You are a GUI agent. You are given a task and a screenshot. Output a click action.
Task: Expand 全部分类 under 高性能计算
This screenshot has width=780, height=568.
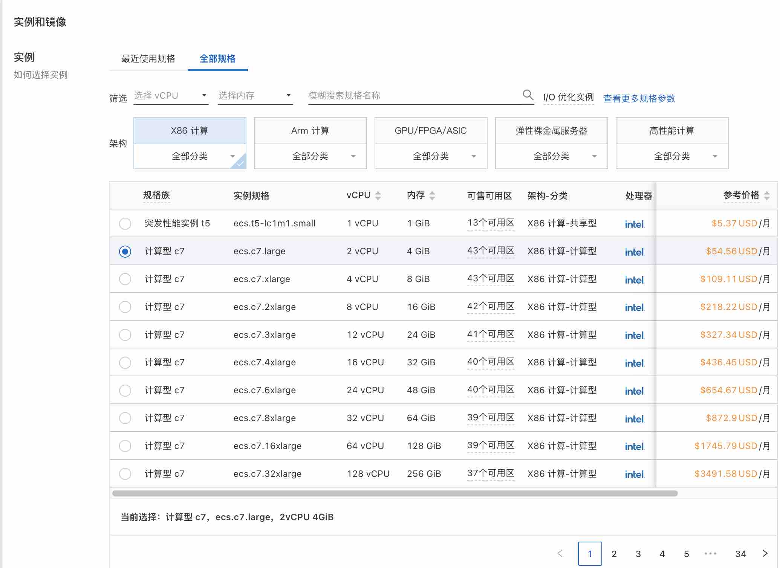pyautogui.click(x=672, y=156)
